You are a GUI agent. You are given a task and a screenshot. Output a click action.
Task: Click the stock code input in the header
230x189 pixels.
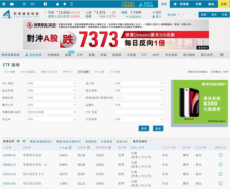click(x=188, y=15)
